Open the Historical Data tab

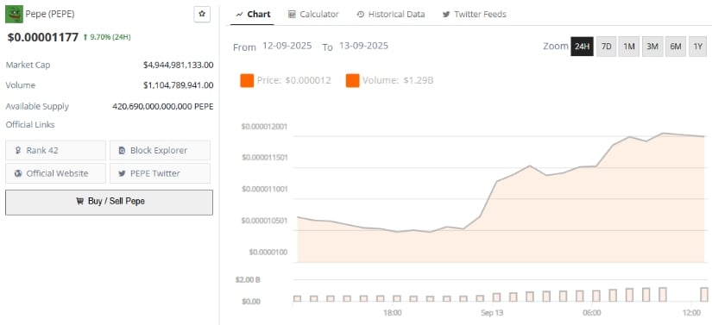[x=391, y=14]
